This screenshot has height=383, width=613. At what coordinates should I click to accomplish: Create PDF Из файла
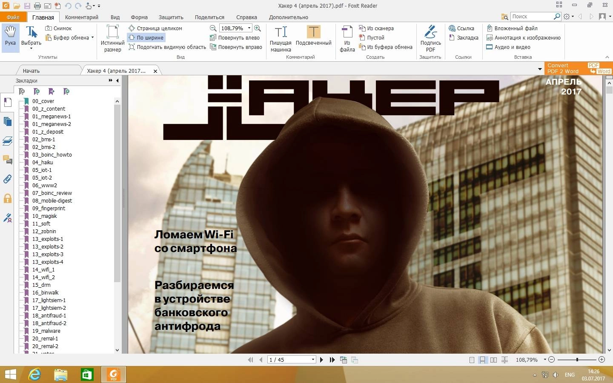coord(347,38)
